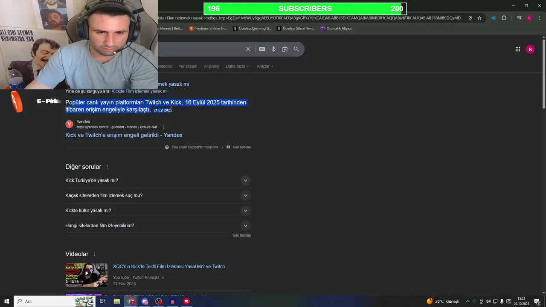The height and width of the screenshot is (307, 546).
Task: Open the notification center icon
Action: click(537, 301)
